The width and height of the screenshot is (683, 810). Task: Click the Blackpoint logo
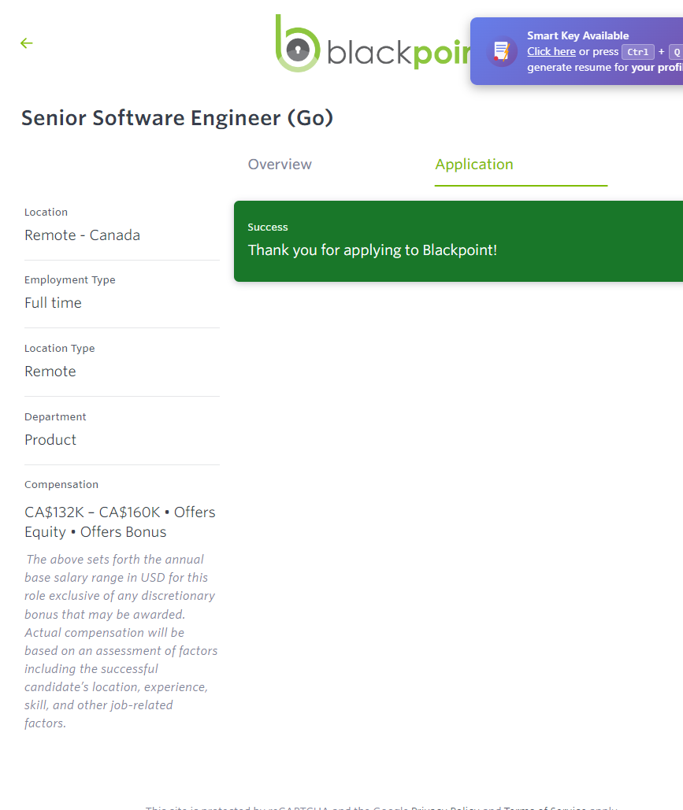(x=370, y=46)
